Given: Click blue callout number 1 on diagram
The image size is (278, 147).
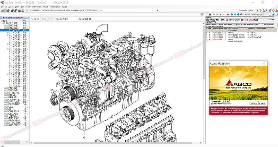Looking at the screenshot, I should coord(84,138).
